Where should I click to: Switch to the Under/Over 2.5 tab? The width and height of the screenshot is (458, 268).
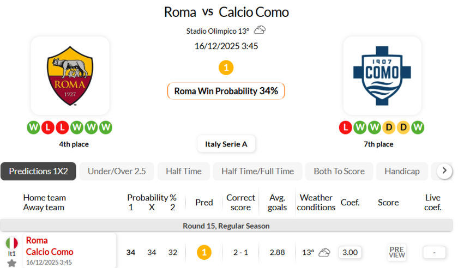117,171
